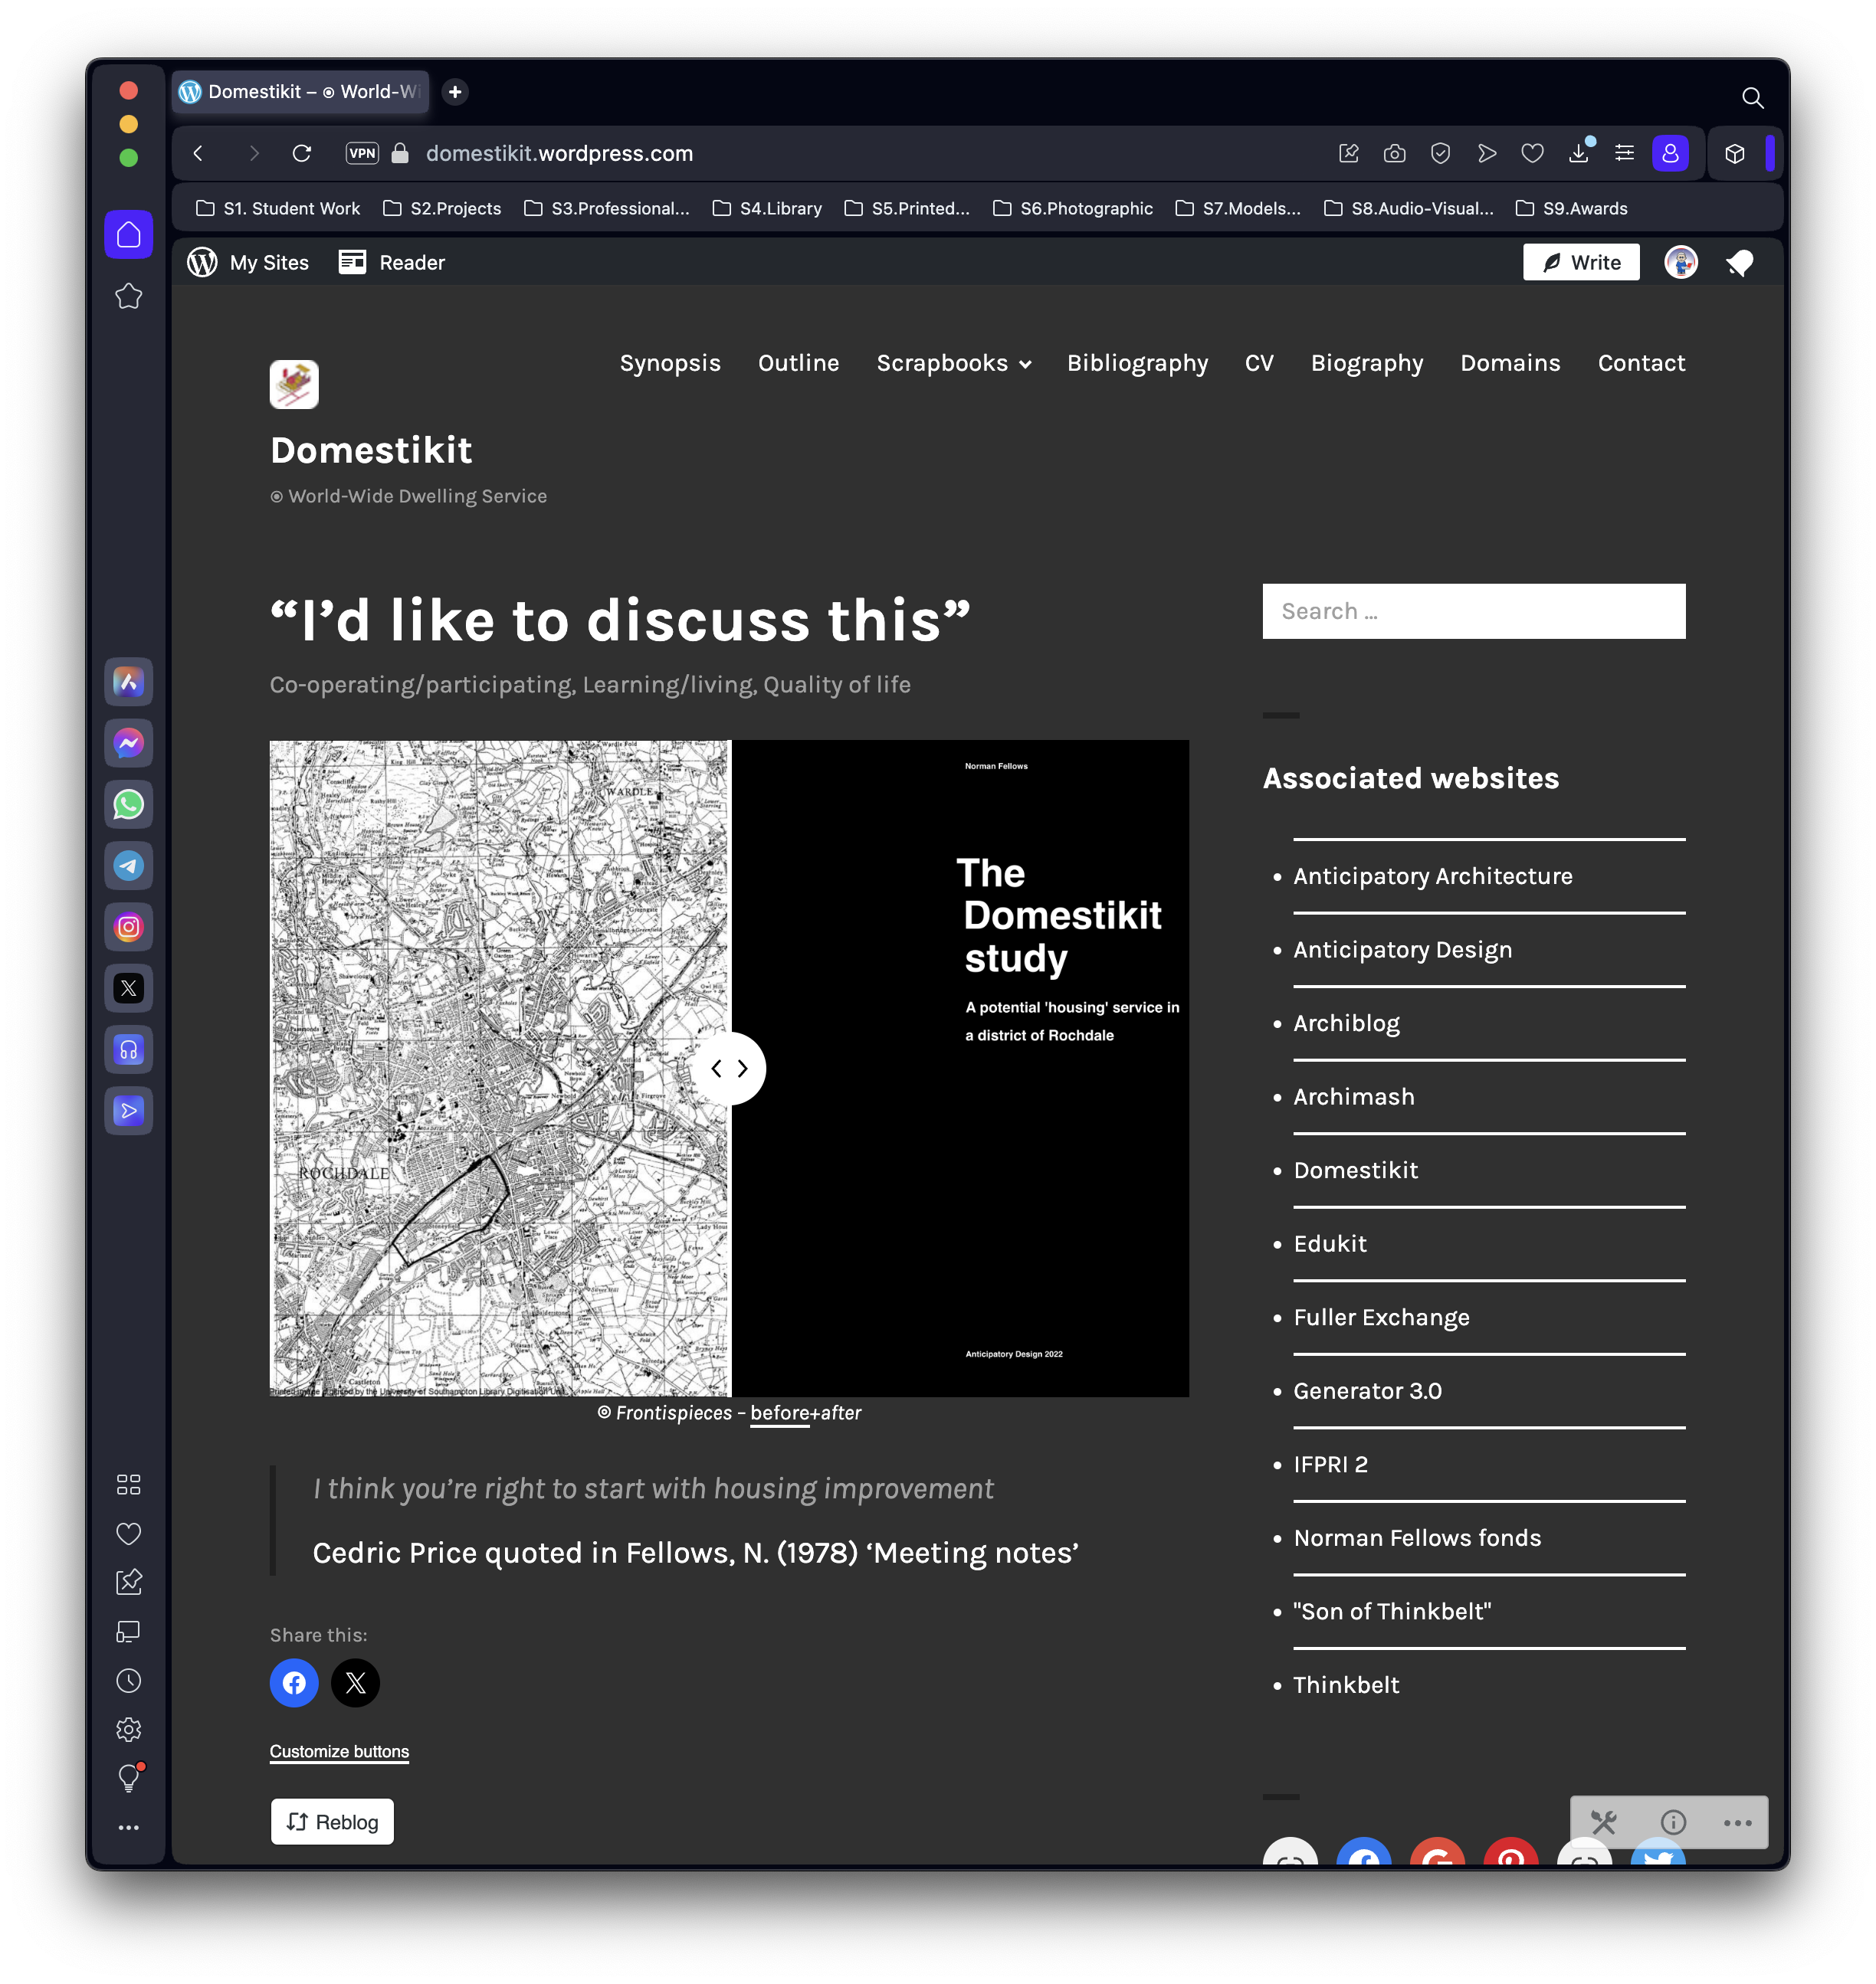Open the Norman Fellows fonds link
The image size is (1876, 1984).
pyautogui.click(x=1417, y=1538)
